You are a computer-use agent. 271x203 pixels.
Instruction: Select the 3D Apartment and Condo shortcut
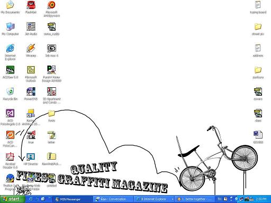51,96
